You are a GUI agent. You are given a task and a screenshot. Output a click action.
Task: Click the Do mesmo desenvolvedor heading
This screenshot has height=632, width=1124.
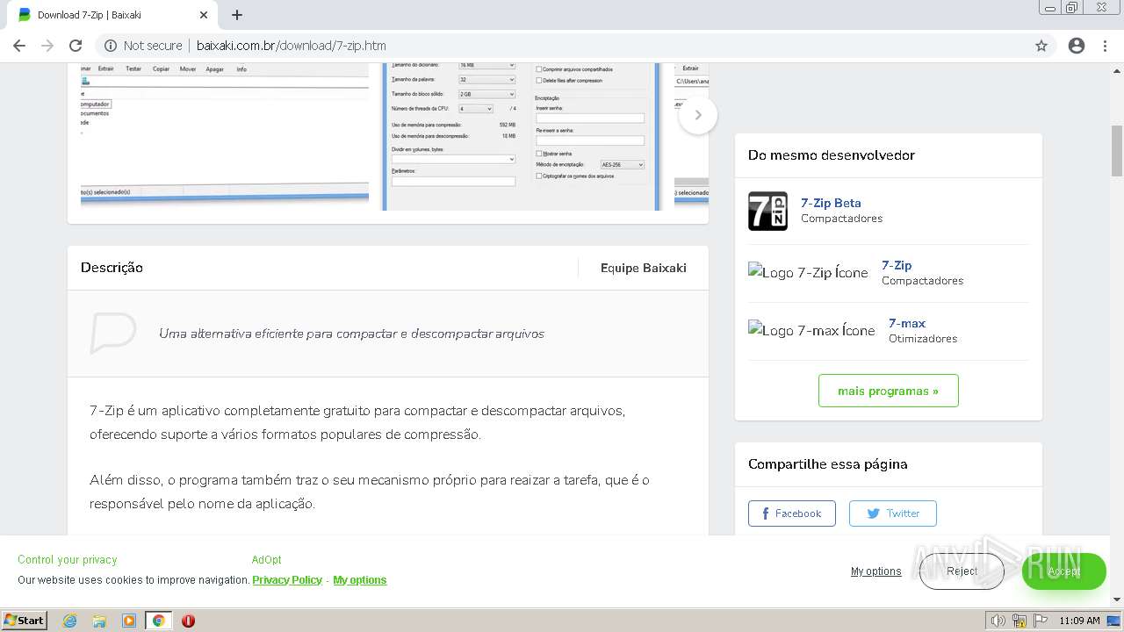[x=832, y=155]
